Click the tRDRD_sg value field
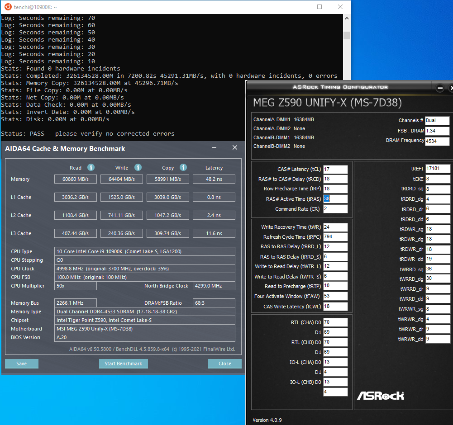 click(x=438, y=189)
